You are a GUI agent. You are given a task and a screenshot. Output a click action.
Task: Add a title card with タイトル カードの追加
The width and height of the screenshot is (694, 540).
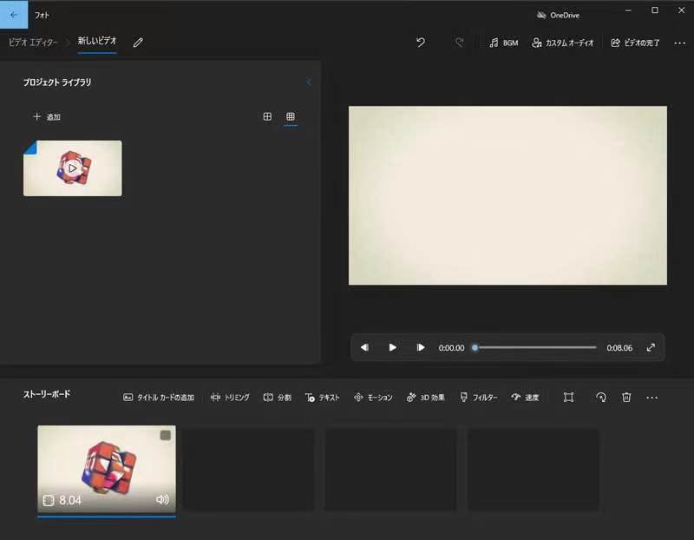tap(159, 398)
